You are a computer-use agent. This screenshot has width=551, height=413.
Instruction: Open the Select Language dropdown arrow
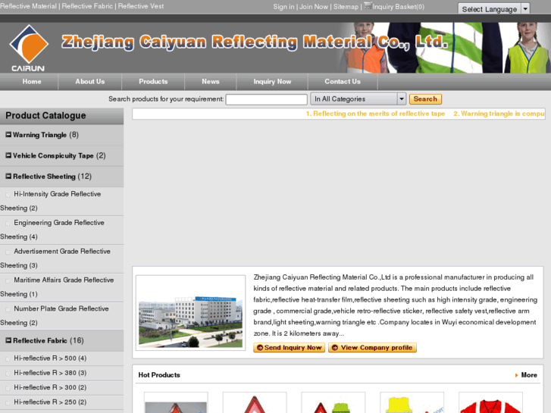(x=525, y=9)
